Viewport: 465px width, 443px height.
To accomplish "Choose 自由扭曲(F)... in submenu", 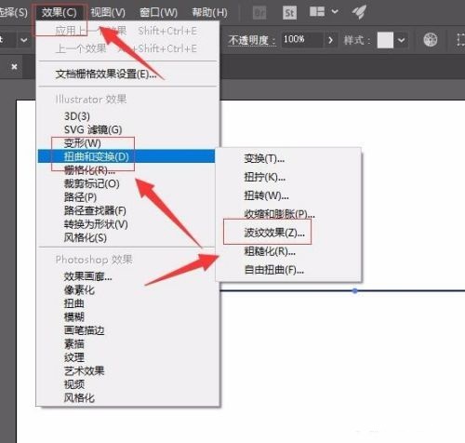I will (288, 270).
